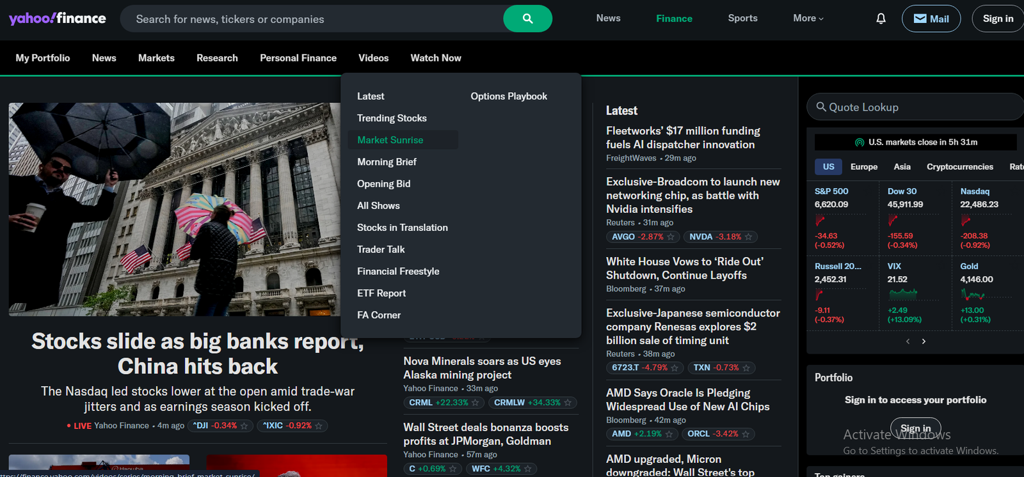Select Stocks in Translation entry
Screen dimensions: 1024x477
[x=403, y=228]
